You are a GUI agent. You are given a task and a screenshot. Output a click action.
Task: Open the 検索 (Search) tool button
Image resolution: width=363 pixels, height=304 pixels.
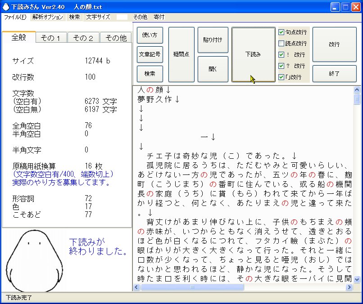[x=149, y=73]
